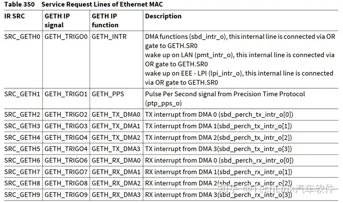Select the GETH_INTR function cell
Viewport: 343px width, 203px height.
coord(109,36)
